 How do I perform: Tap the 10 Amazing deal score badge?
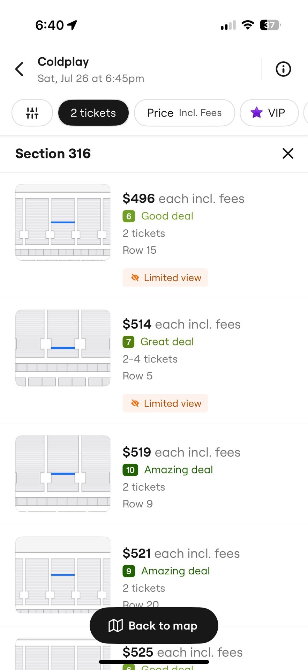click(x=130, y=470)
